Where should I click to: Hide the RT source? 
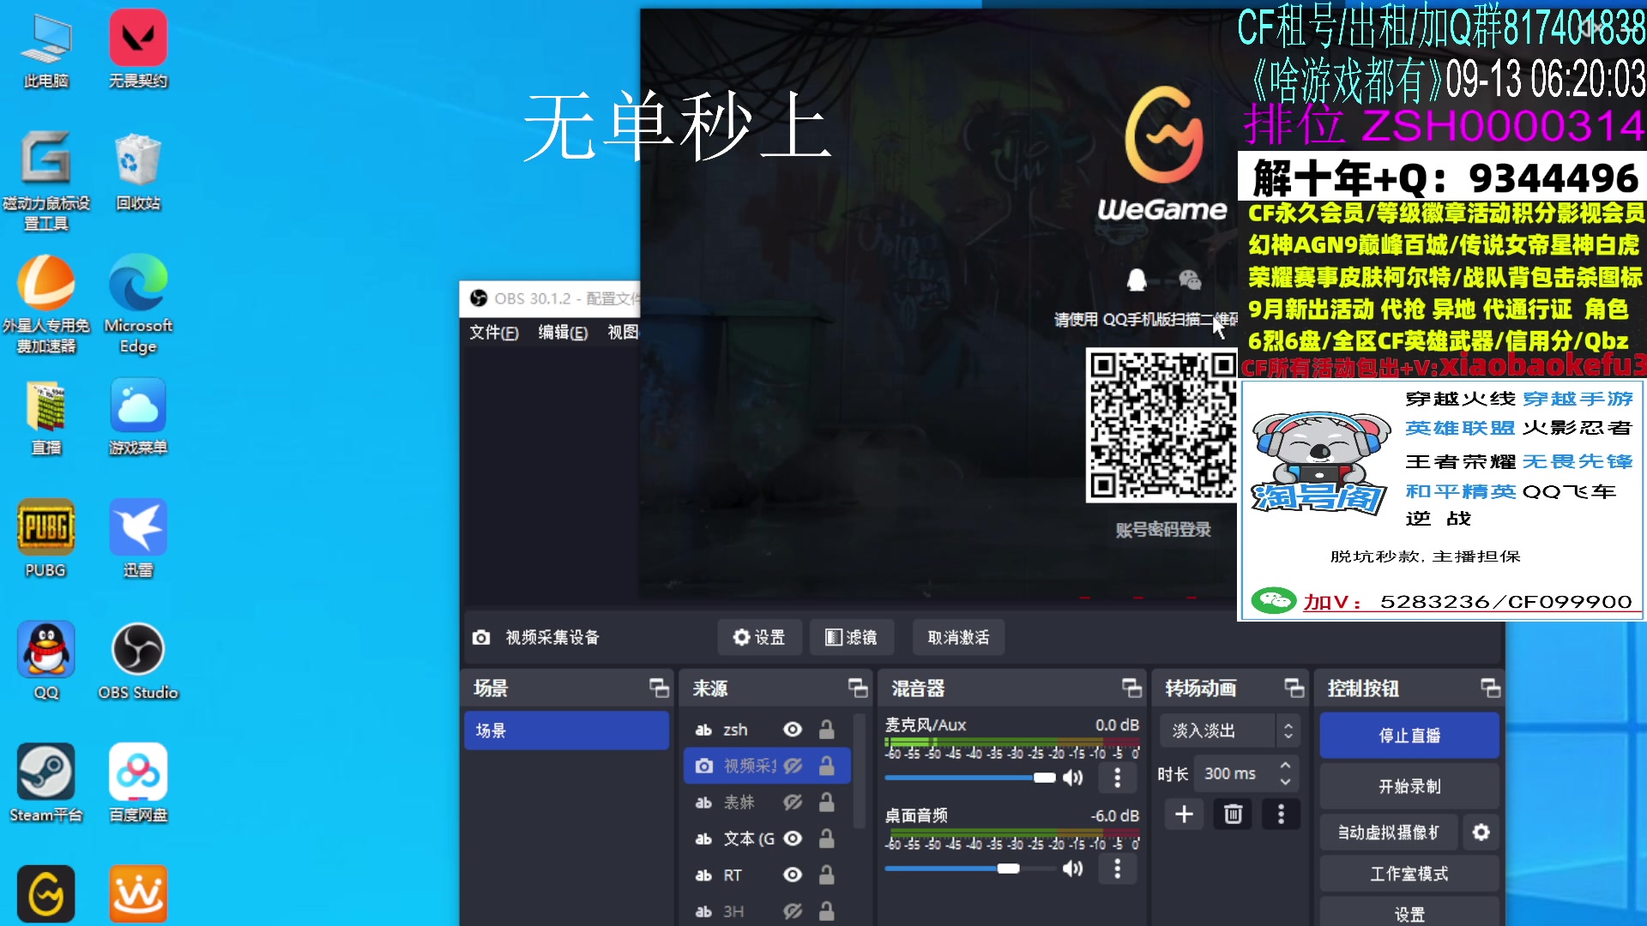point(793,875)
